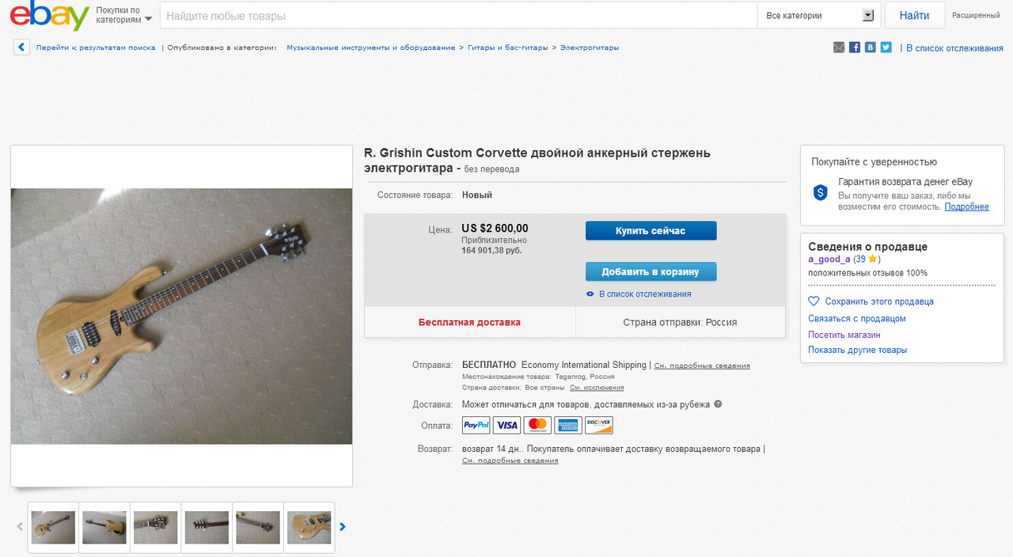Toggle watchlist eye link under cart button
1013x557 pixels.
point(639,294)
